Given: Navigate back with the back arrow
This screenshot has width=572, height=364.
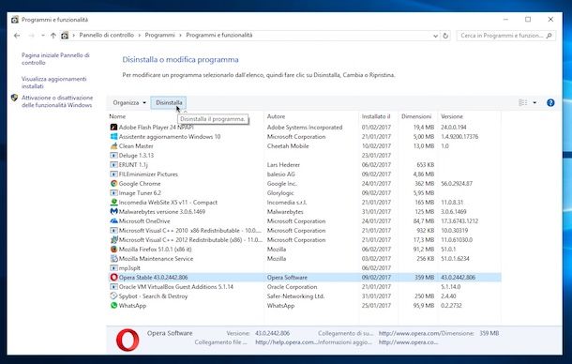Looking at the screenshot, I should click(17, 36).
